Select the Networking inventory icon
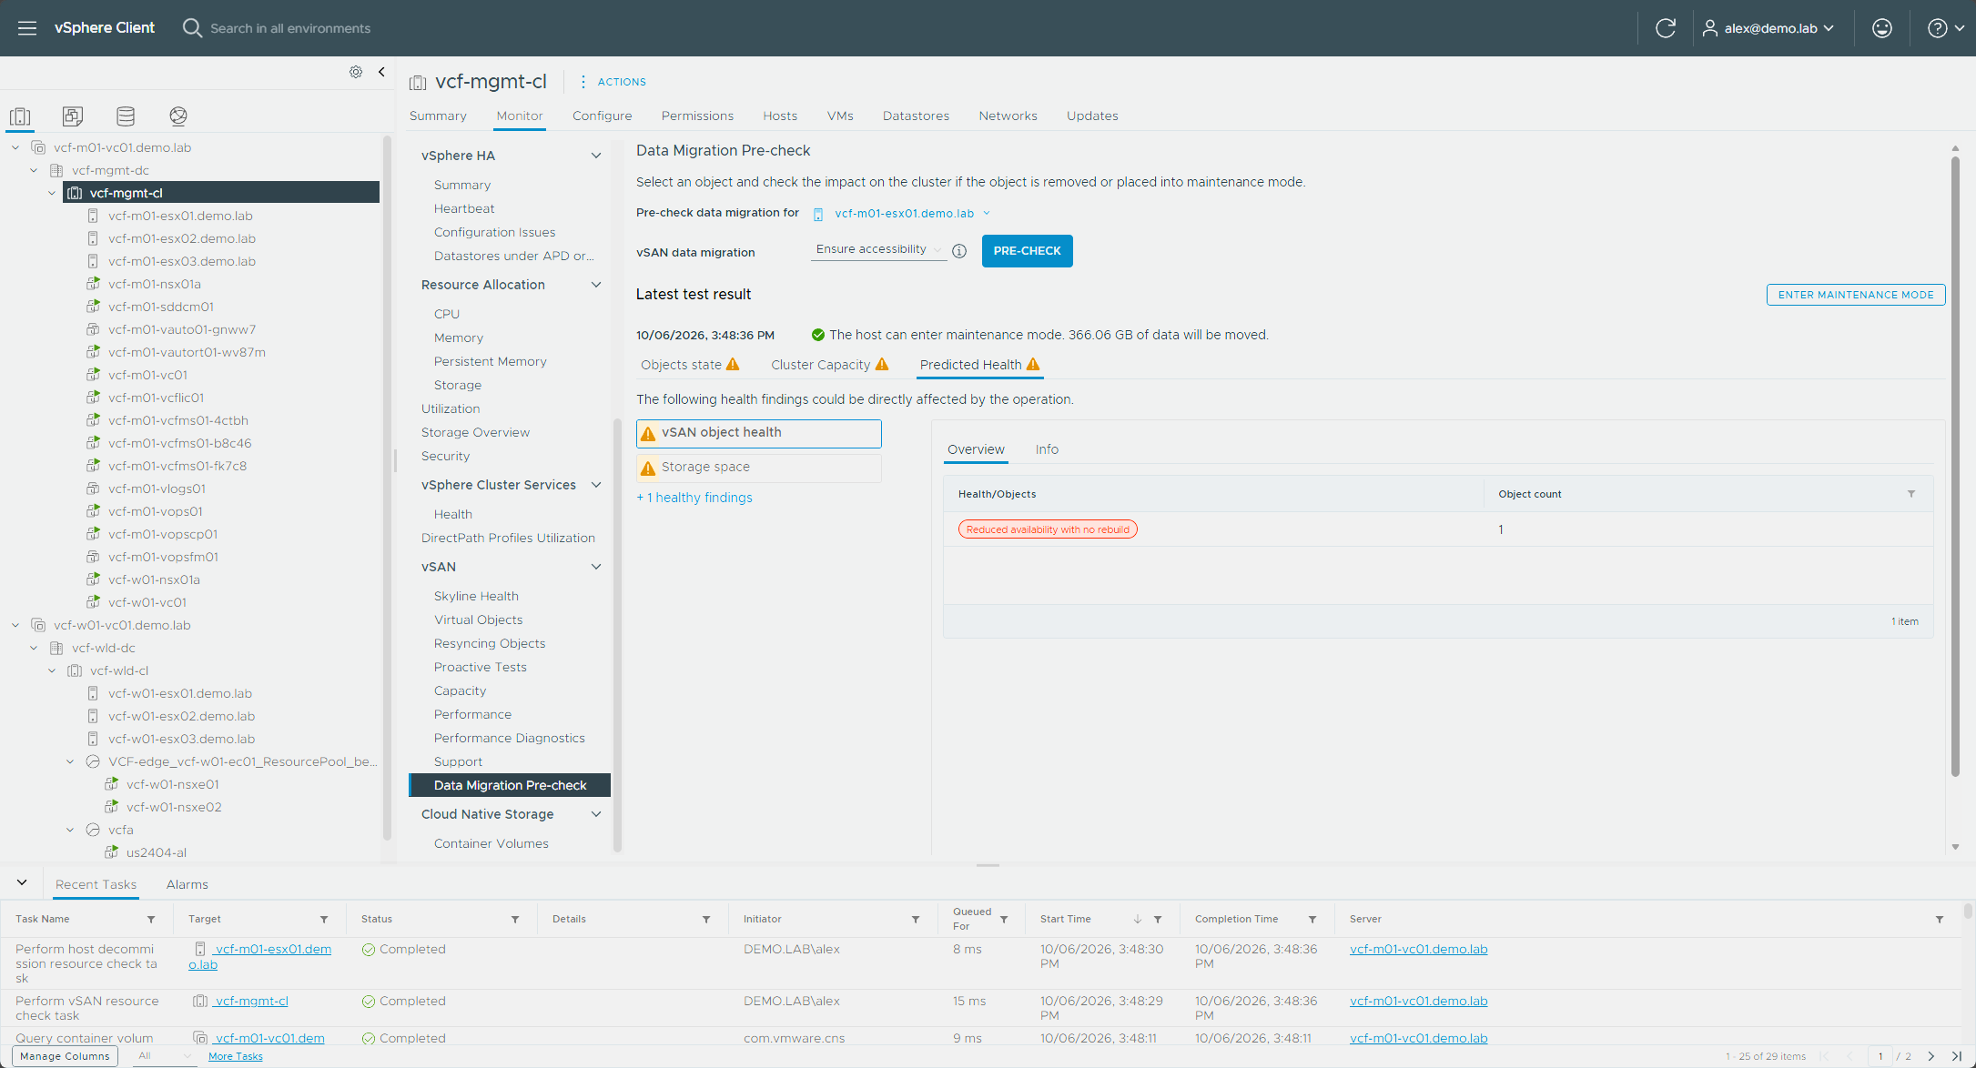This screenshot has width=1976, height=1068. [x=178, y=116]
